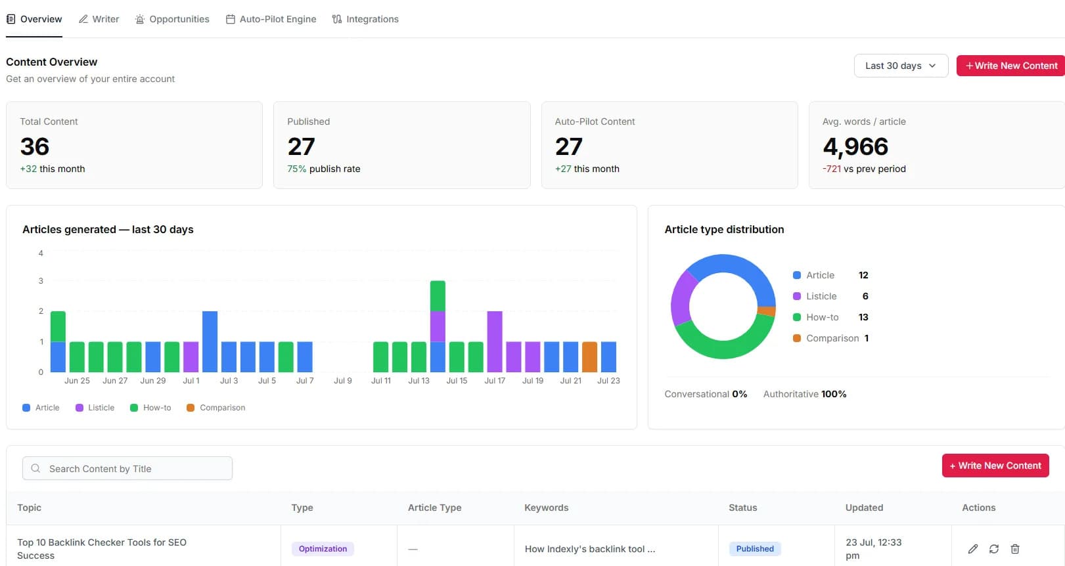This screenshot has width=1065, height=566.
Task: Click the Conversational 0% label
Action: (x=706, y=394)
